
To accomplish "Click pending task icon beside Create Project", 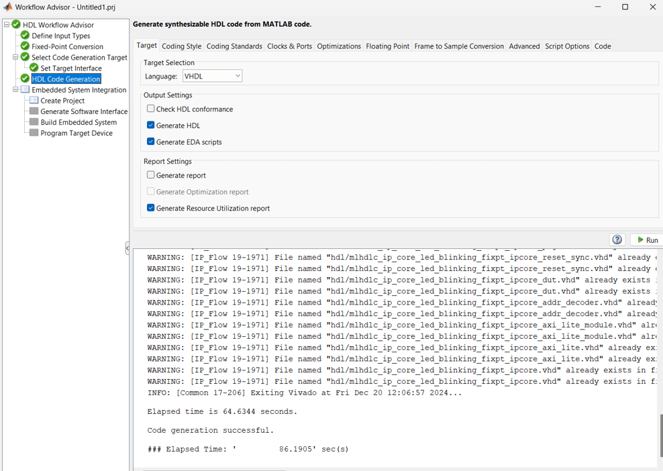I will pos(35,100).
